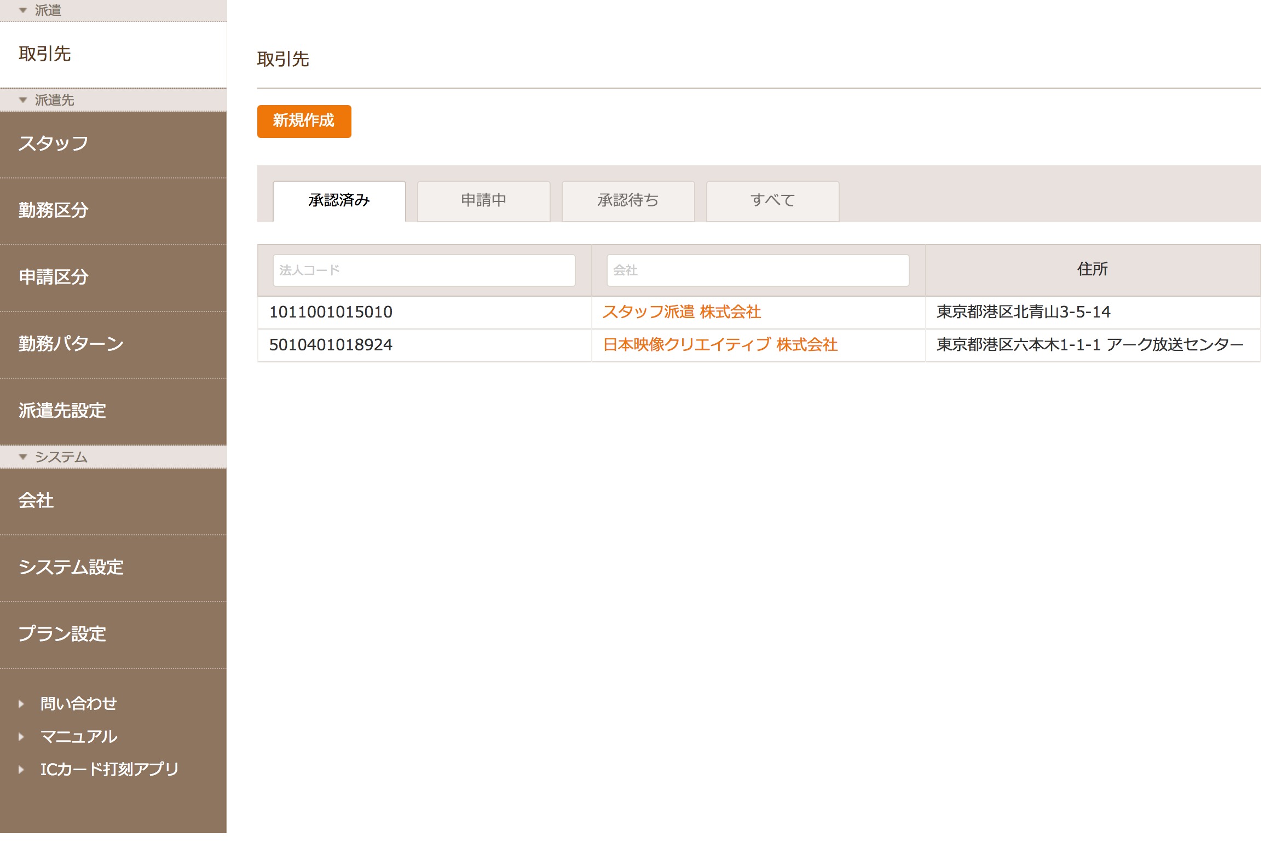The width and height of the screenshot is (1270, 843).
Task: Select the 承認済み tab
Action: click(339, 201)
